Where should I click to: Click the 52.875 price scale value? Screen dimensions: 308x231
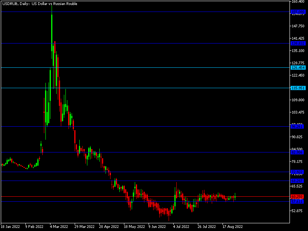(x=297, y=211)
